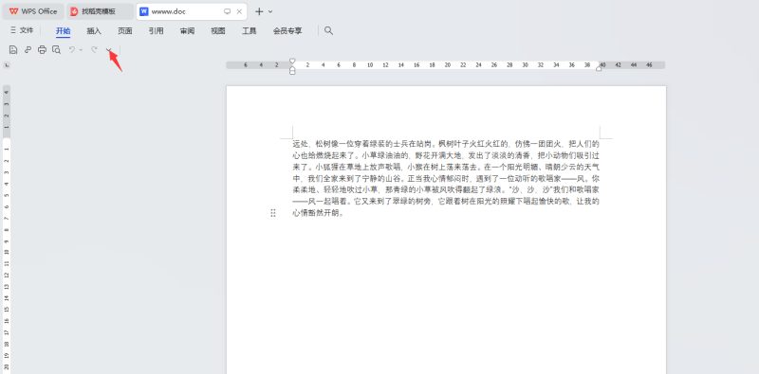Switch to the 插入 tab
759x374 pixels.
click(94, 31)
